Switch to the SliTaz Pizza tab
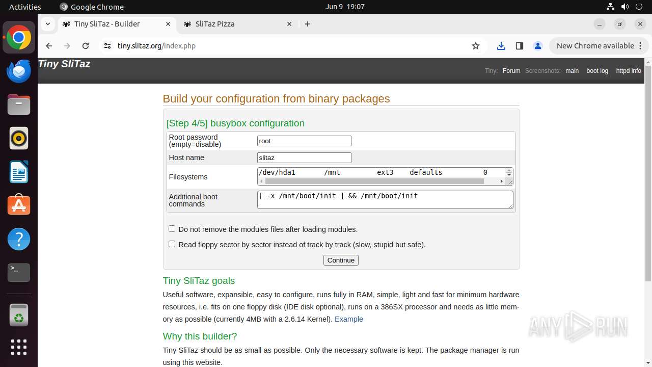 point(237,24)
